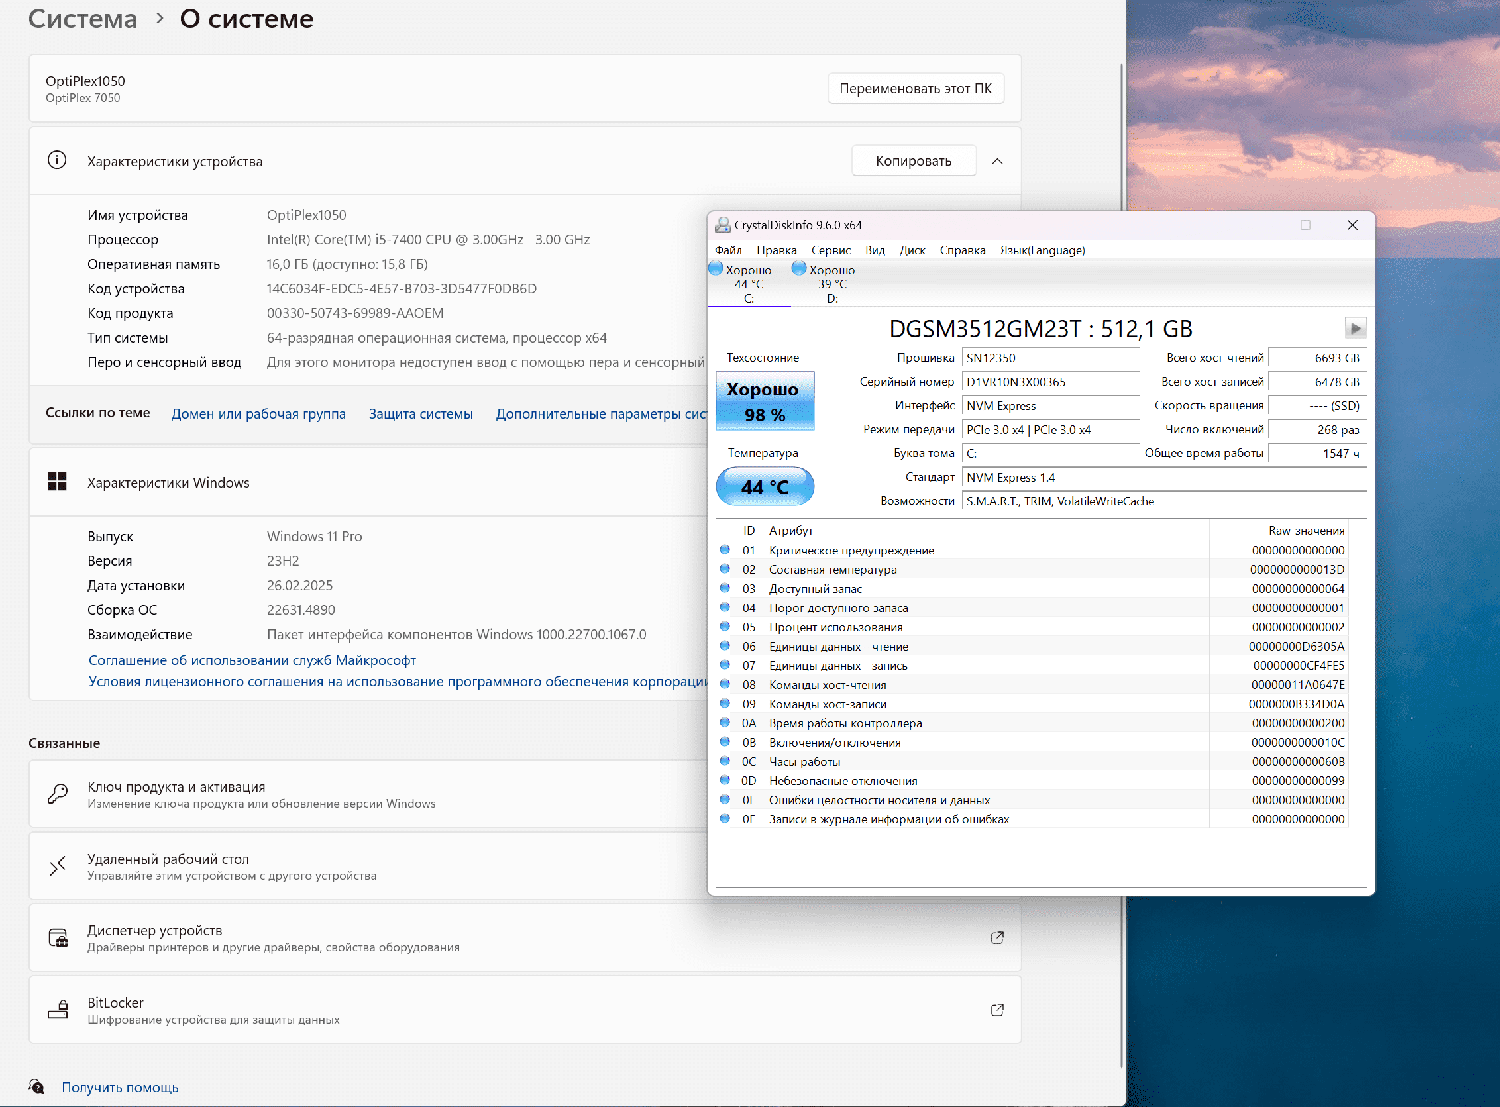Open Защита системы link

click(420, 414)
